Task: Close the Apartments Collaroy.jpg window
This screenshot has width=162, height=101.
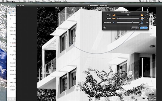Action: (x=18, y=6)
